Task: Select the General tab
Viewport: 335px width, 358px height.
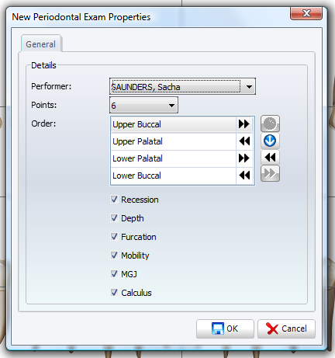Action: [x=41, y=44]
